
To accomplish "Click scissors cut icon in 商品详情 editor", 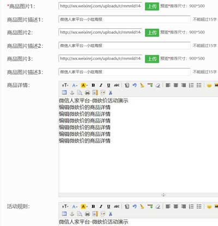I will [111, 93].
